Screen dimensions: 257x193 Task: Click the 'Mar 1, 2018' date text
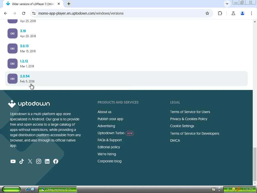[27, 66]
